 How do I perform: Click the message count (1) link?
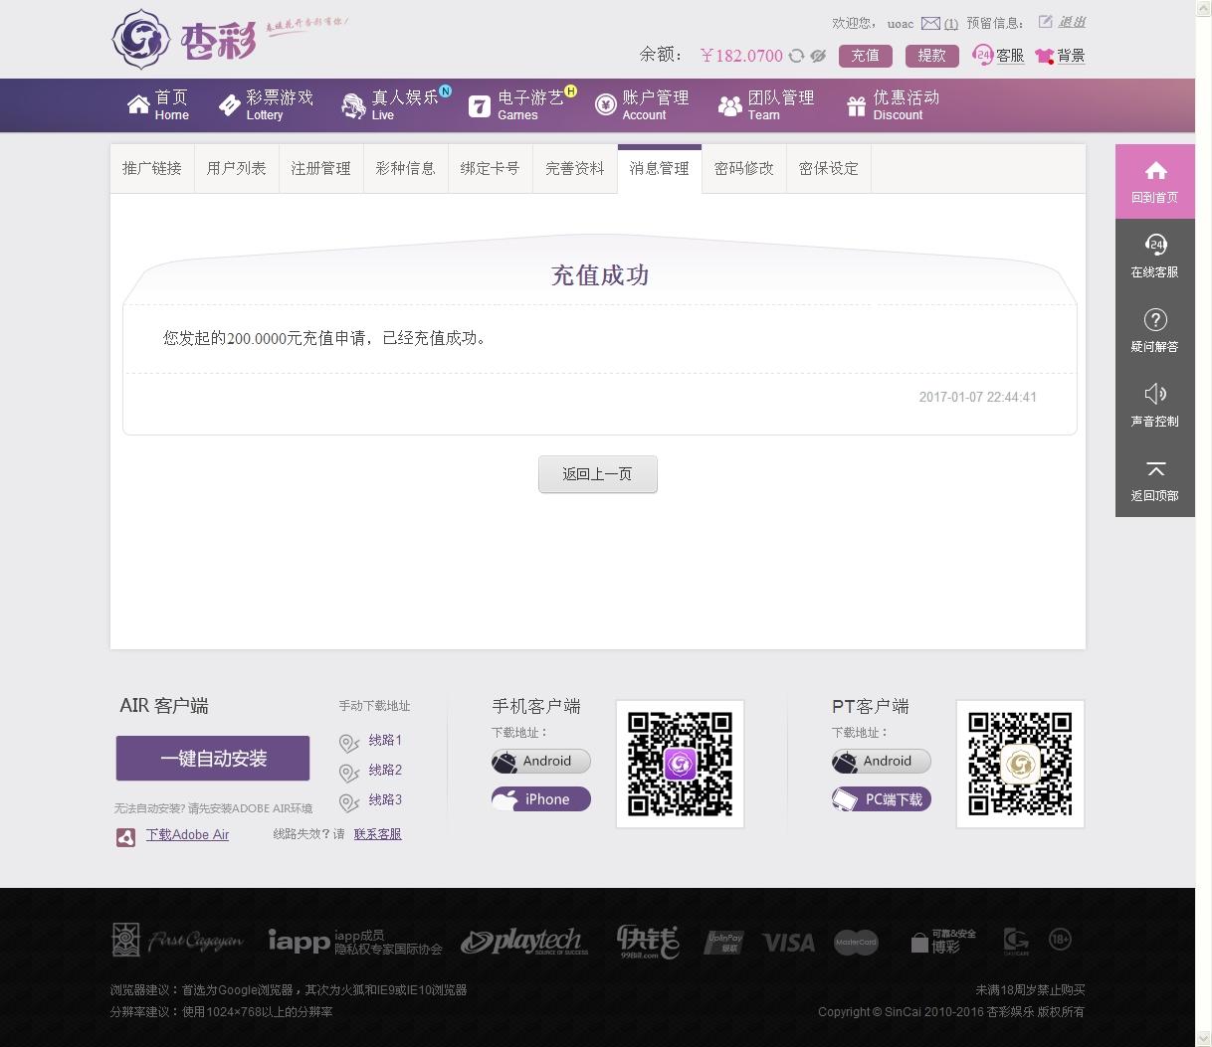point(951,23)
